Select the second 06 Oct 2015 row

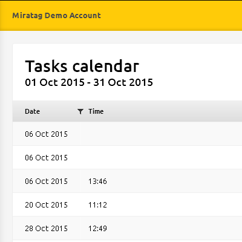127,157
